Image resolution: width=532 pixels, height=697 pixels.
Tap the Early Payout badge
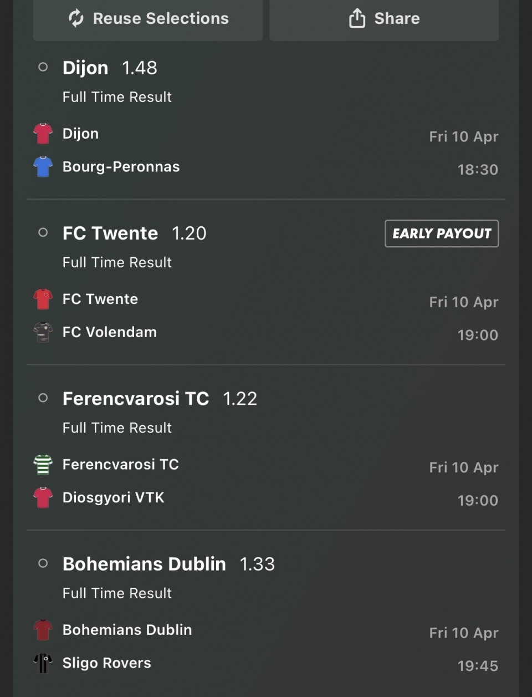(442, 233)
